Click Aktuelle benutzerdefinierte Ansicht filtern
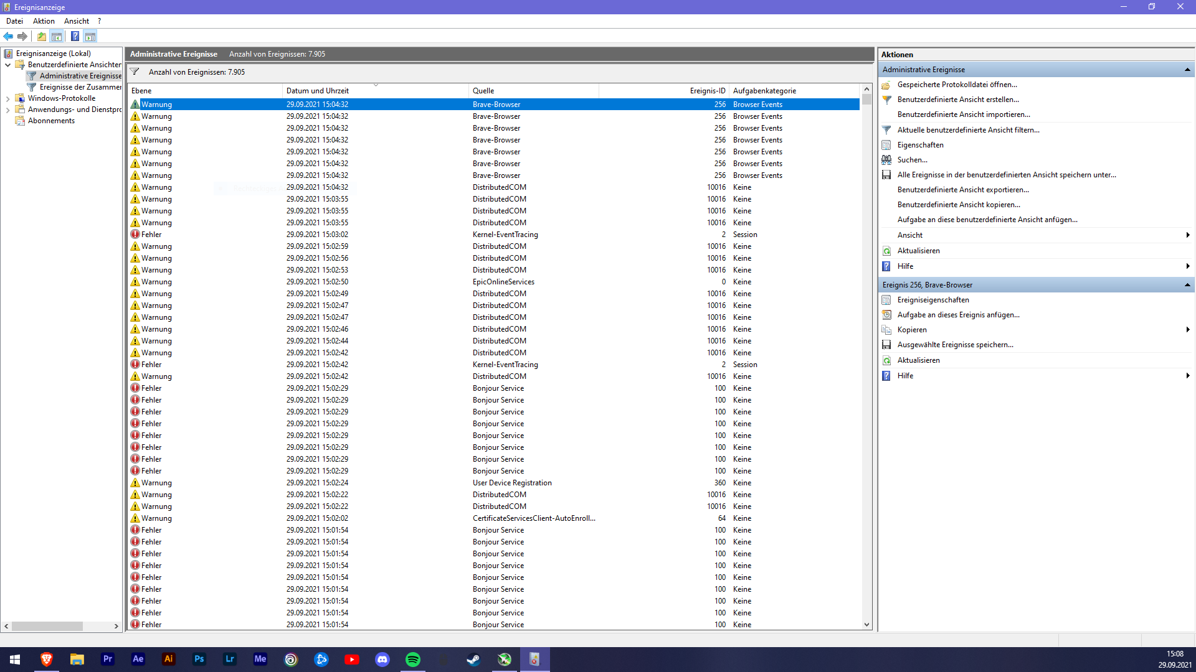 tap(968, 130)
